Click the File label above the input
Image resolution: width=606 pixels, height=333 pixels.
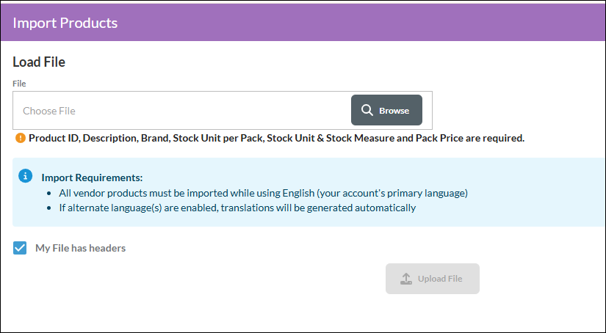19,84
